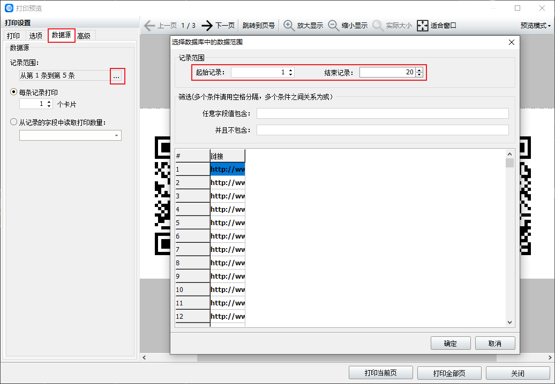
Task: Click the print preview app icon
Action: pyautogui.click(x=9, y=8)
